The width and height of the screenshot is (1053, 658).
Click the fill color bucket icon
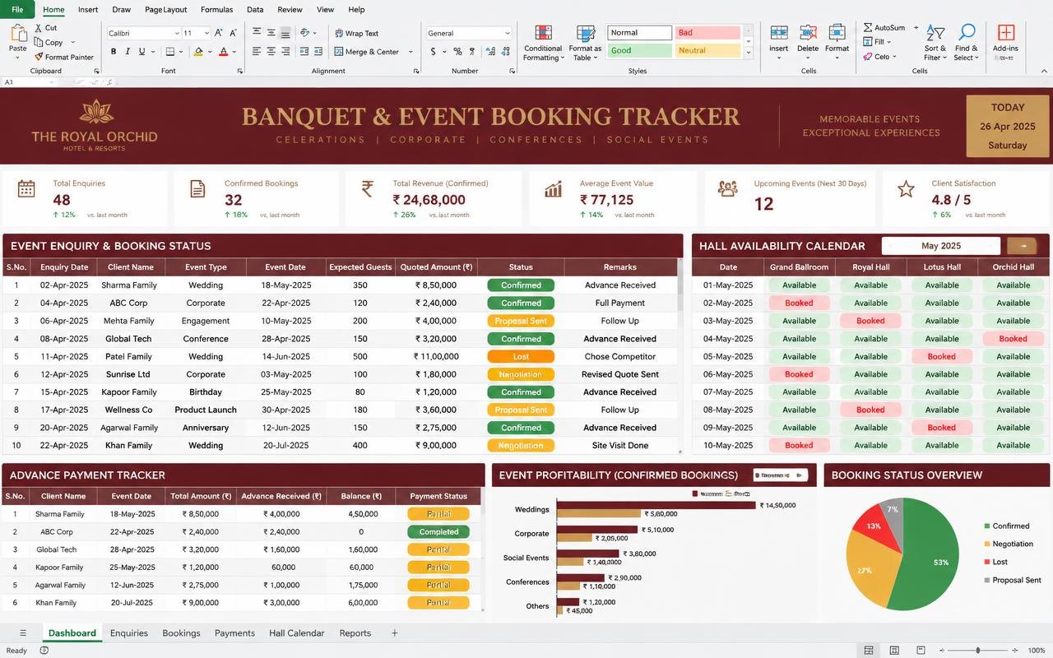click(198, 52)
